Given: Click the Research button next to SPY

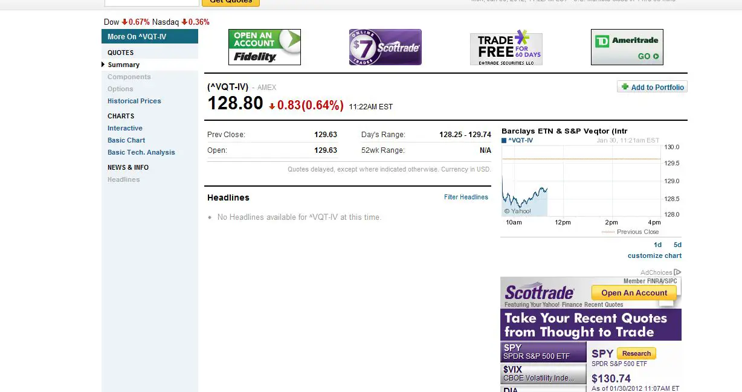Looking at the screenshot, I should (x=636, y=353).
